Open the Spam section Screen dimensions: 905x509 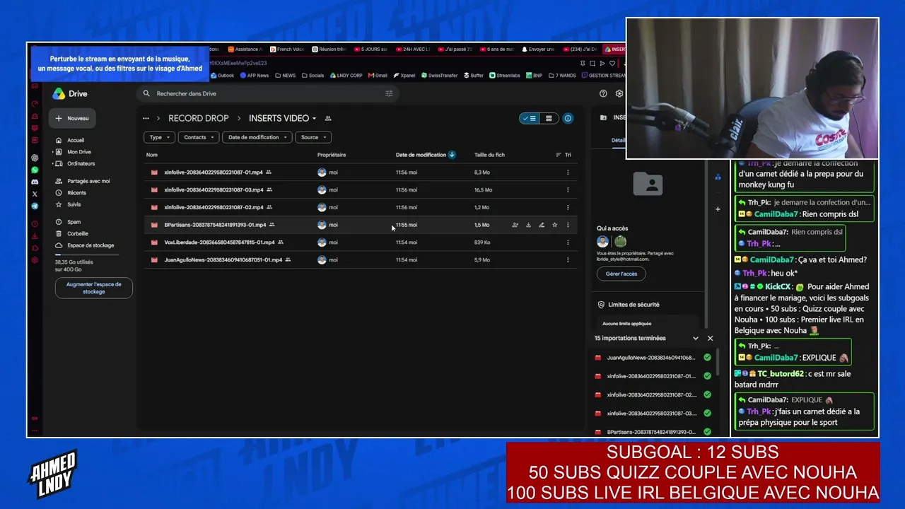tap(74, 222)
